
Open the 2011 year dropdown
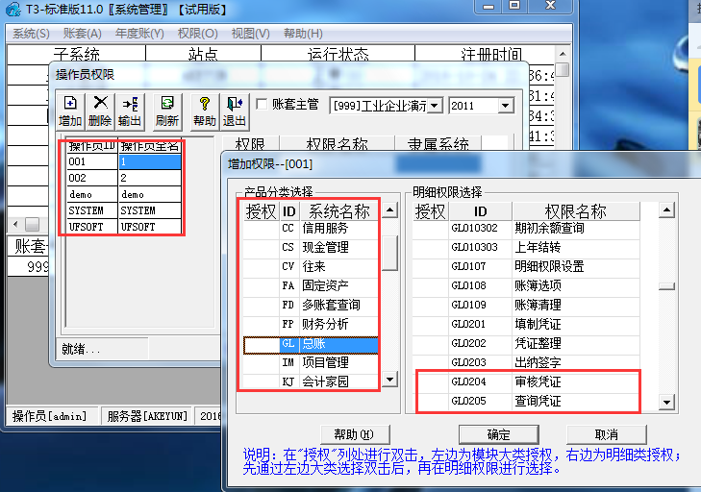tap(506, 105)
